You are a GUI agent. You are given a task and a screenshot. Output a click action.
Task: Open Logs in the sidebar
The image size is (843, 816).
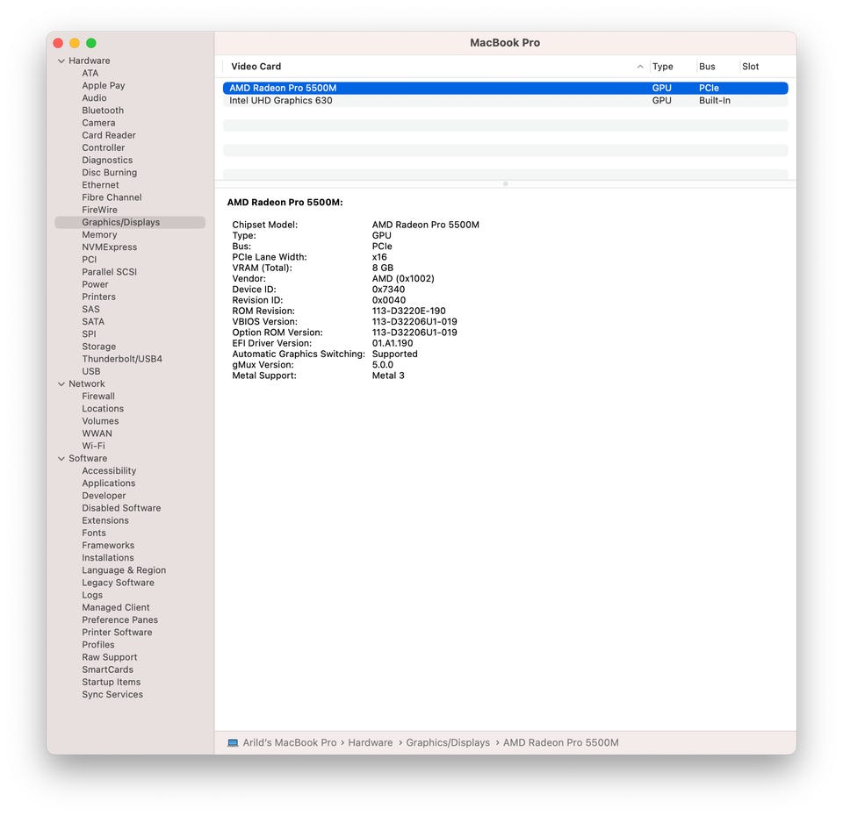point(92,595)
